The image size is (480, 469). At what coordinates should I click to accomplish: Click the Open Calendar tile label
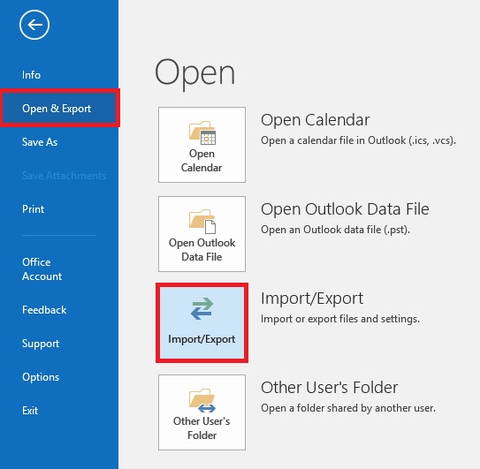(202, 161)
